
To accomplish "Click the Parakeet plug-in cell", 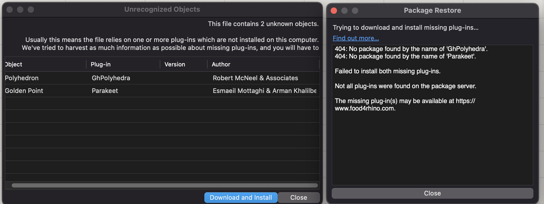I will (x=105, y=91).
